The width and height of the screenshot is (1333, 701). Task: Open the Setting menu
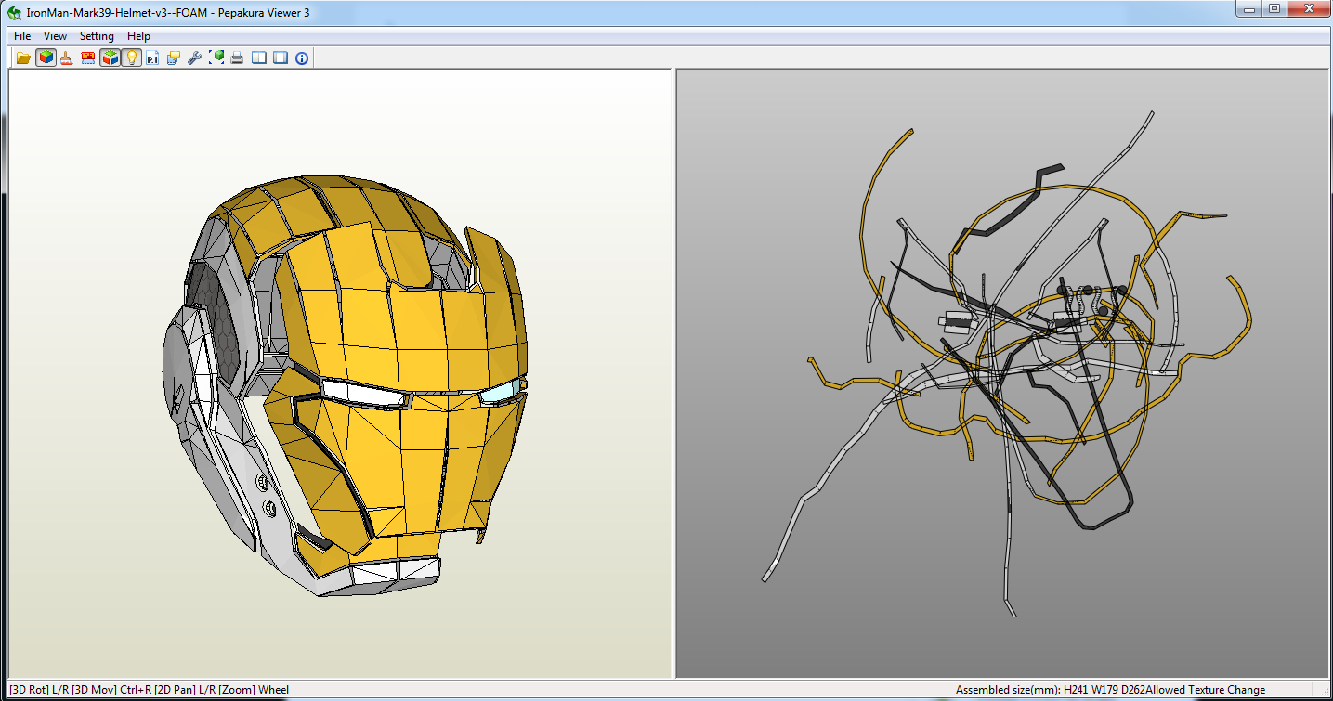97,36
